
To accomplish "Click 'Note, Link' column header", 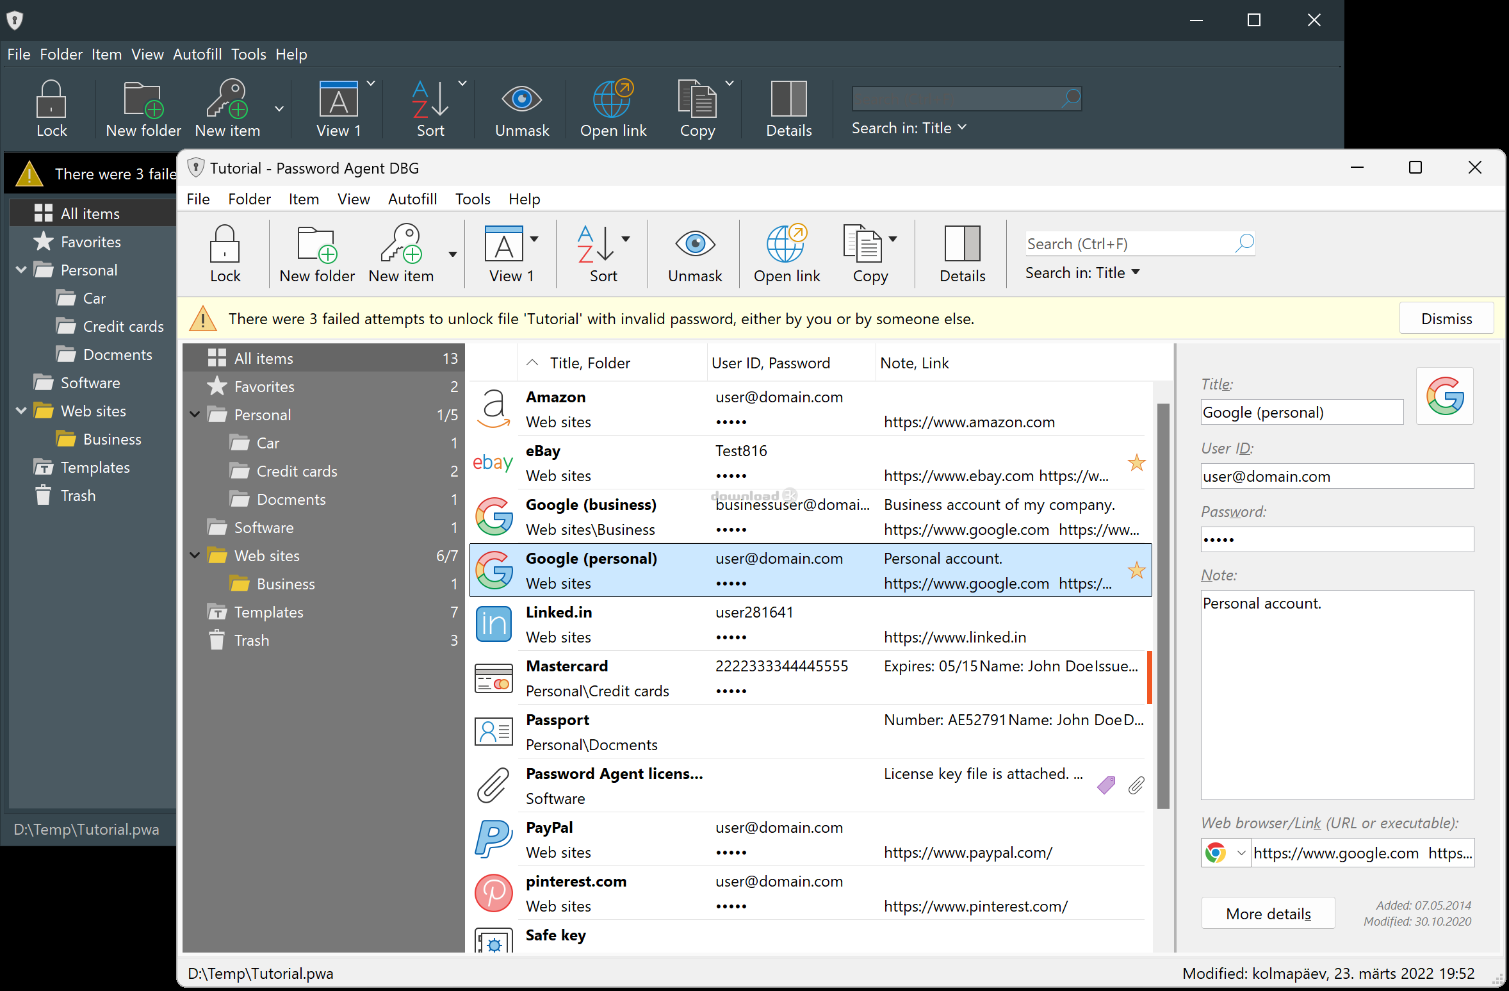I will pos(1023,363).
